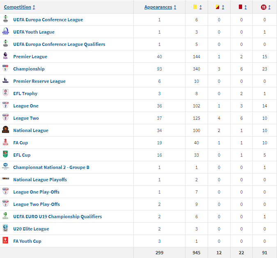
Task: Open EFL Trophy link
Action: (25, 94)
